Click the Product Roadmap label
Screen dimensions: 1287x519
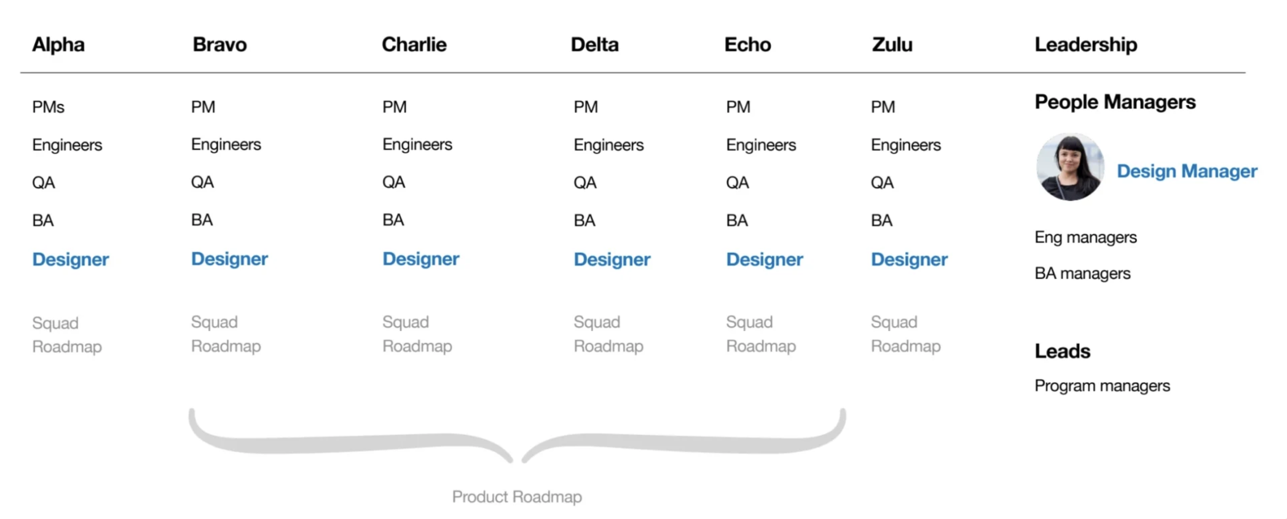point(517,496)
